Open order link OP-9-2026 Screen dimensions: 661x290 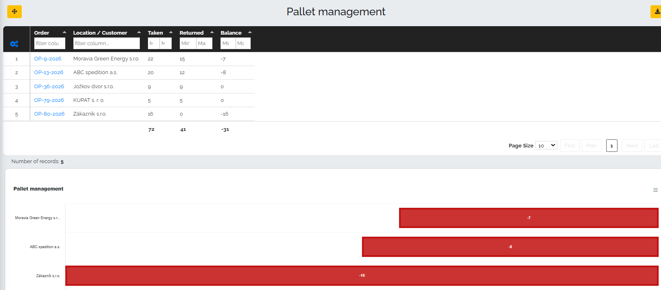pyautogui.click(x=48, y=59)
